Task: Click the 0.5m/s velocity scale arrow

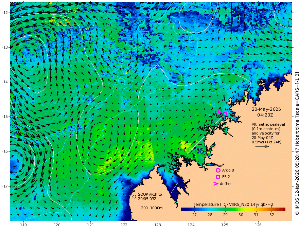Action: pos(262,146)
